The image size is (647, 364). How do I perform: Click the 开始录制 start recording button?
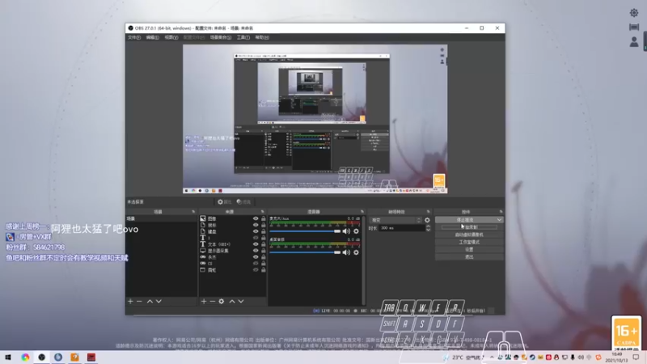[469, 227]
